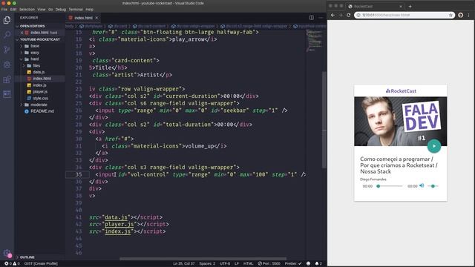475x267 pixels.
Task: Select the index.html editor tab
Action: 83,18
